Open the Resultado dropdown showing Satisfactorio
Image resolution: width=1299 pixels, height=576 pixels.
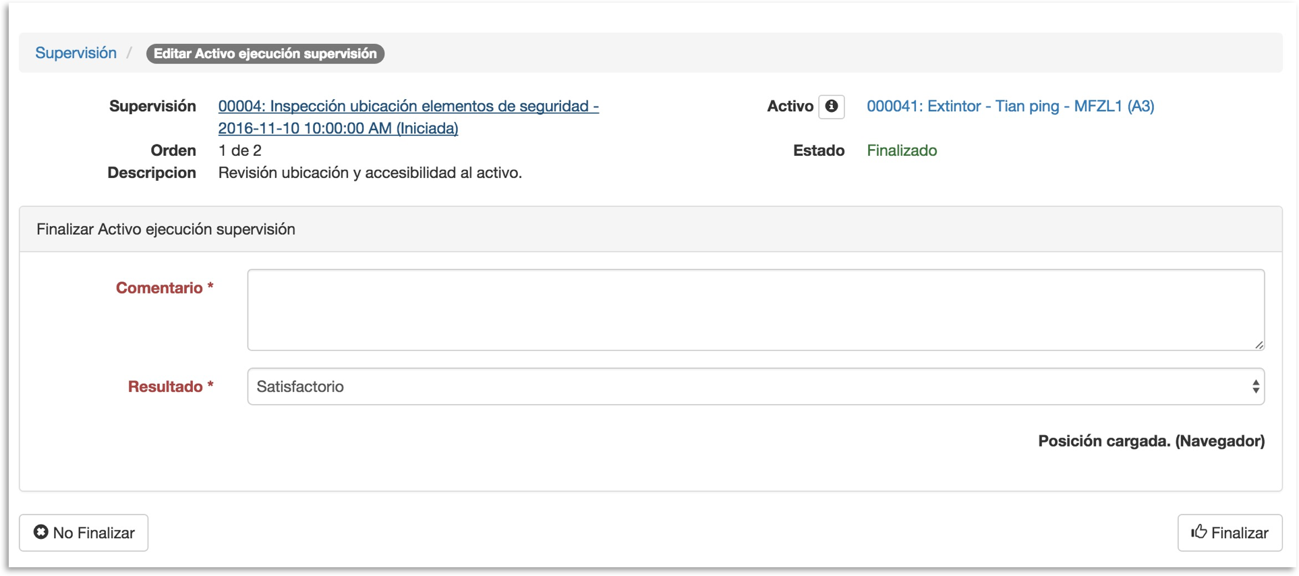click(742, 386)
